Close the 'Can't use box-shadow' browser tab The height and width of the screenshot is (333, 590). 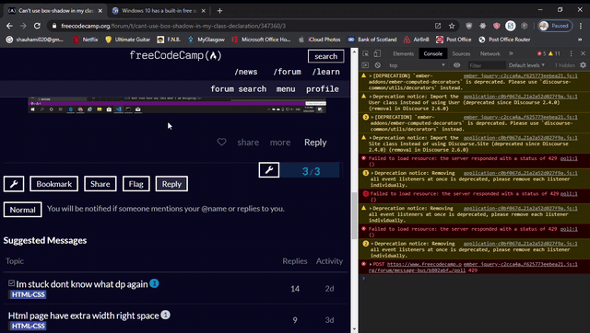(100, 11)
